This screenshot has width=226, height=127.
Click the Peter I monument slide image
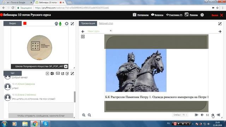136,71
